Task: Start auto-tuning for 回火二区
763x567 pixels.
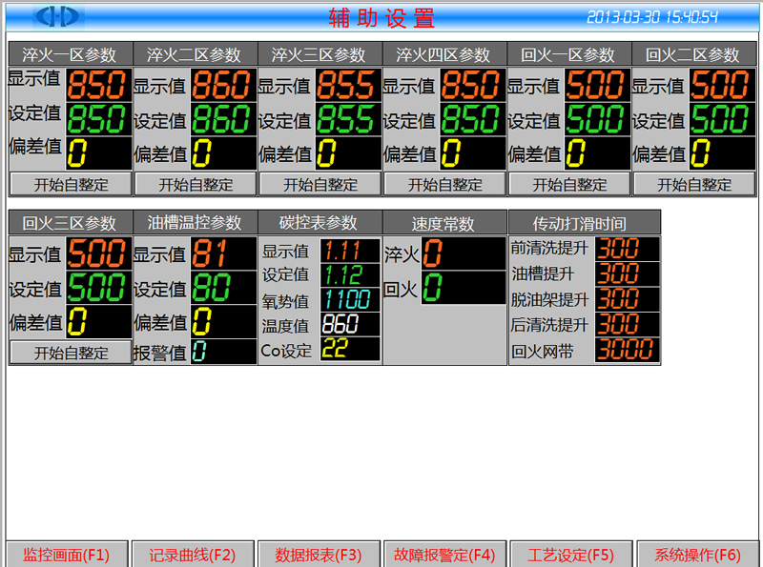Action: 694,184
